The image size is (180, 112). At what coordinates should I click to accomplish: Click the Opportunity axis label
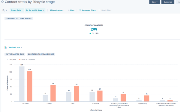click(x=143, y=103)
